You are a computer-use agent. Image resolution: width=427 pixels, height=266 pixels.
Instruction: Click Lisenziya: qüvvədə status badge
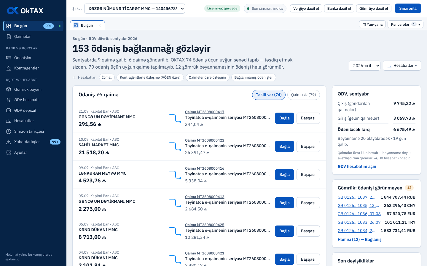tap(222, 8)
